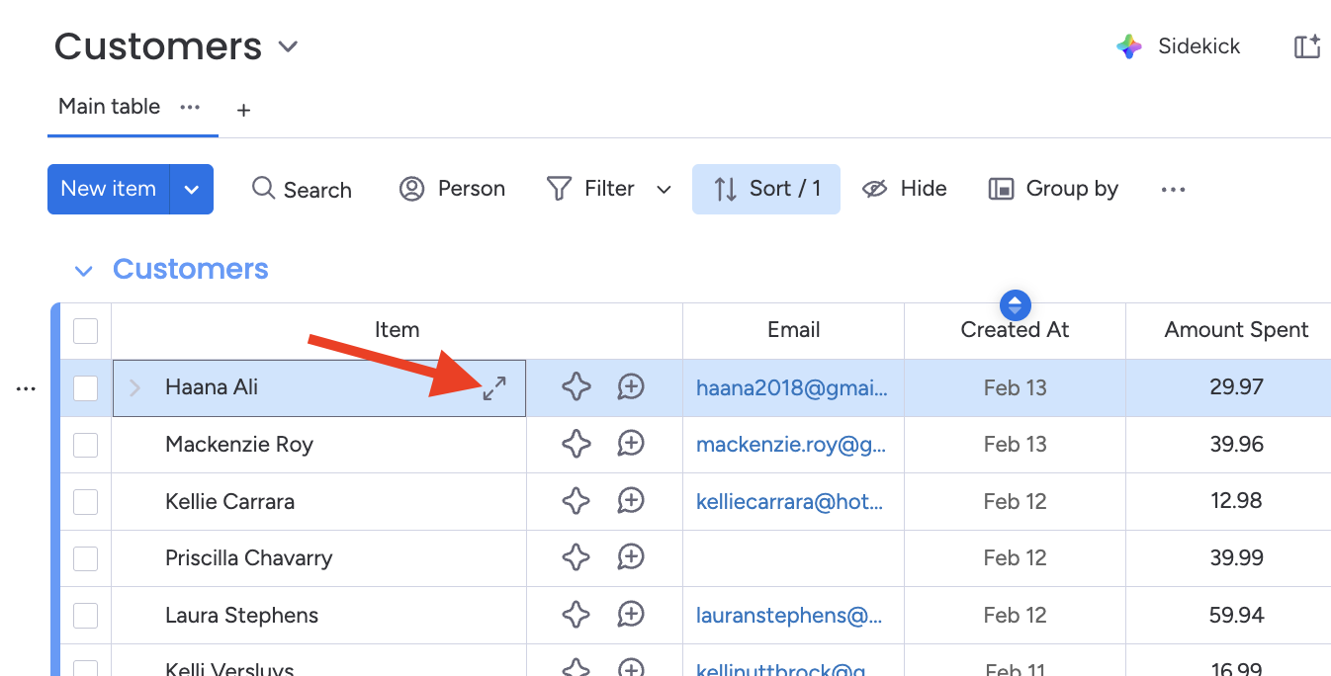Click AI sparkle icon for Mackenzie Roy
The image size is (1331, 676).
577,445
